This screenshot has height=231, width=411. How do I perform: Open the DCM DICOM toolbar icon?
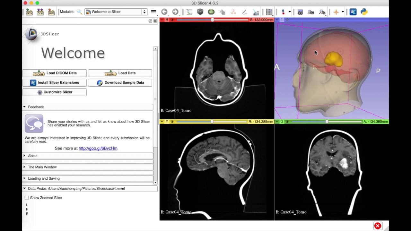click(x=40, y=12)
